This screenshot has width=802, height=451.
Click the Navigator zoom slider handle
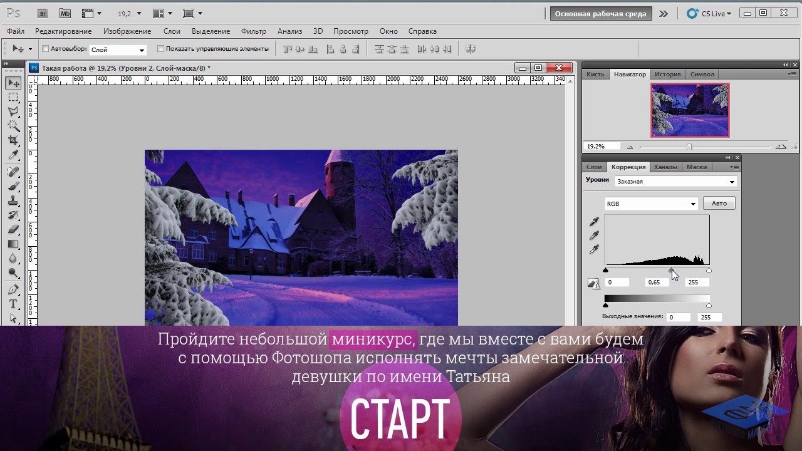tap(689, 147)
